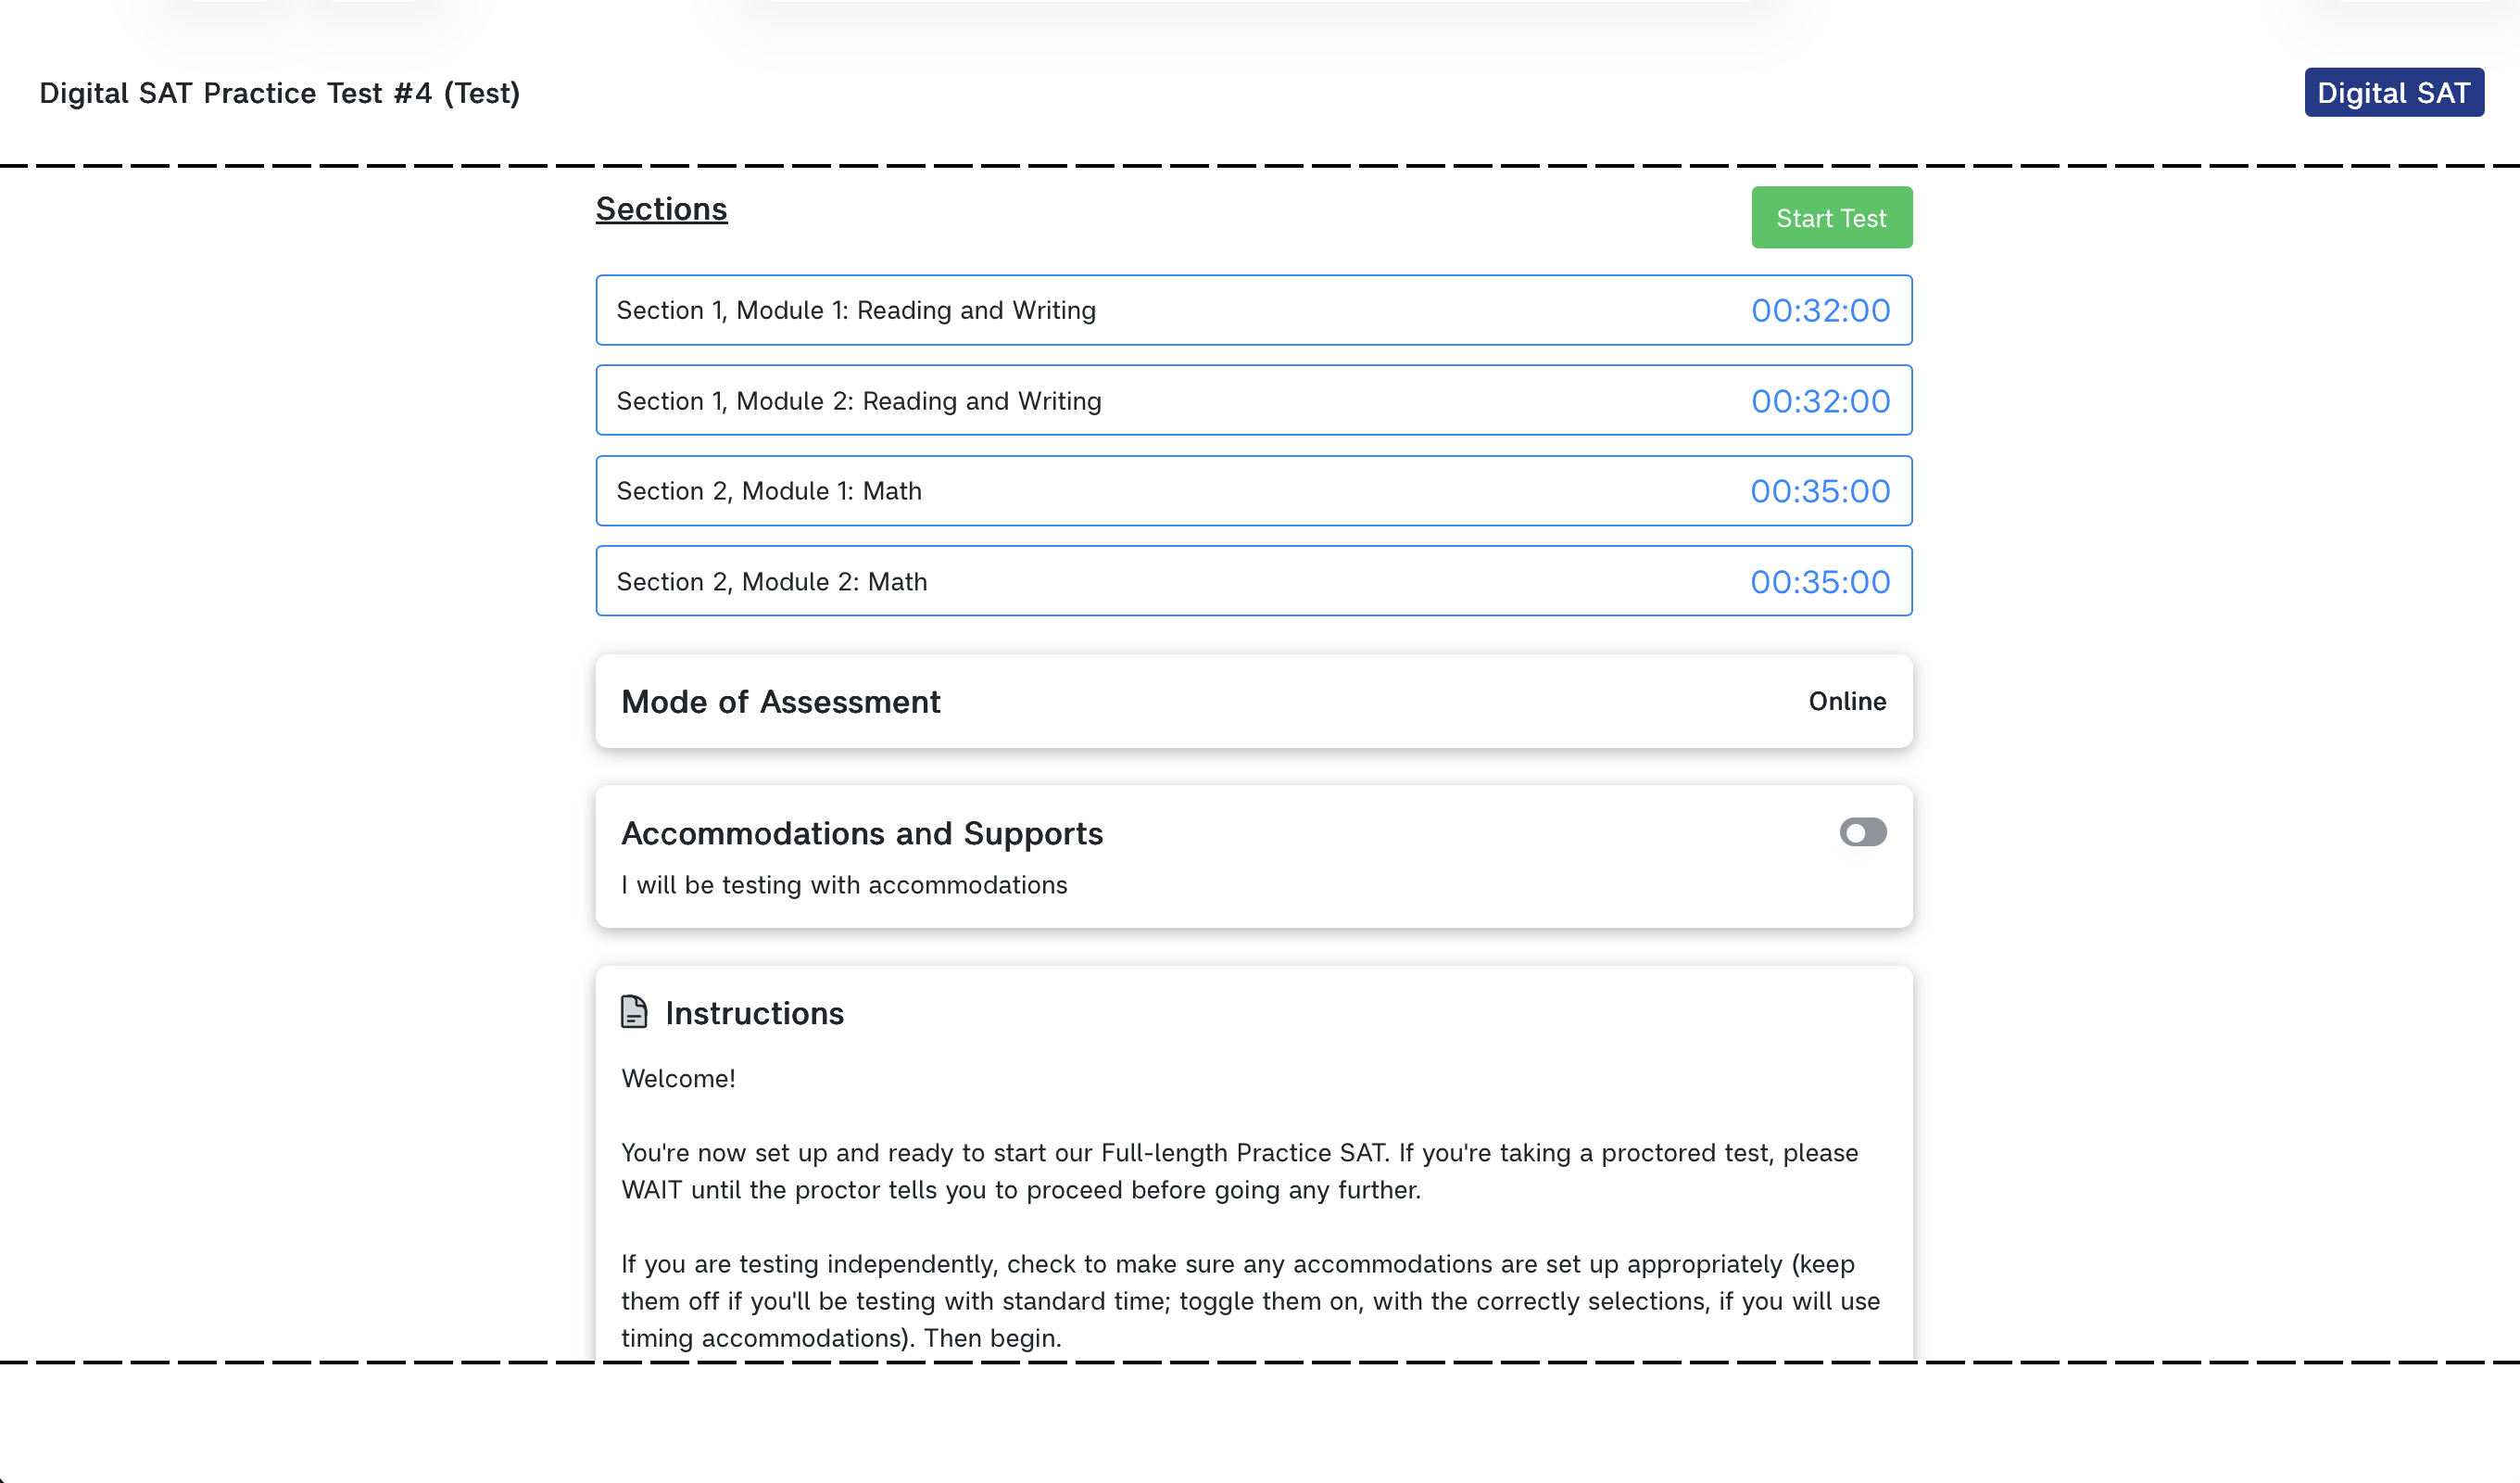Click the Instructions document icon
2520x1483 pixels.
(634, 1011)
